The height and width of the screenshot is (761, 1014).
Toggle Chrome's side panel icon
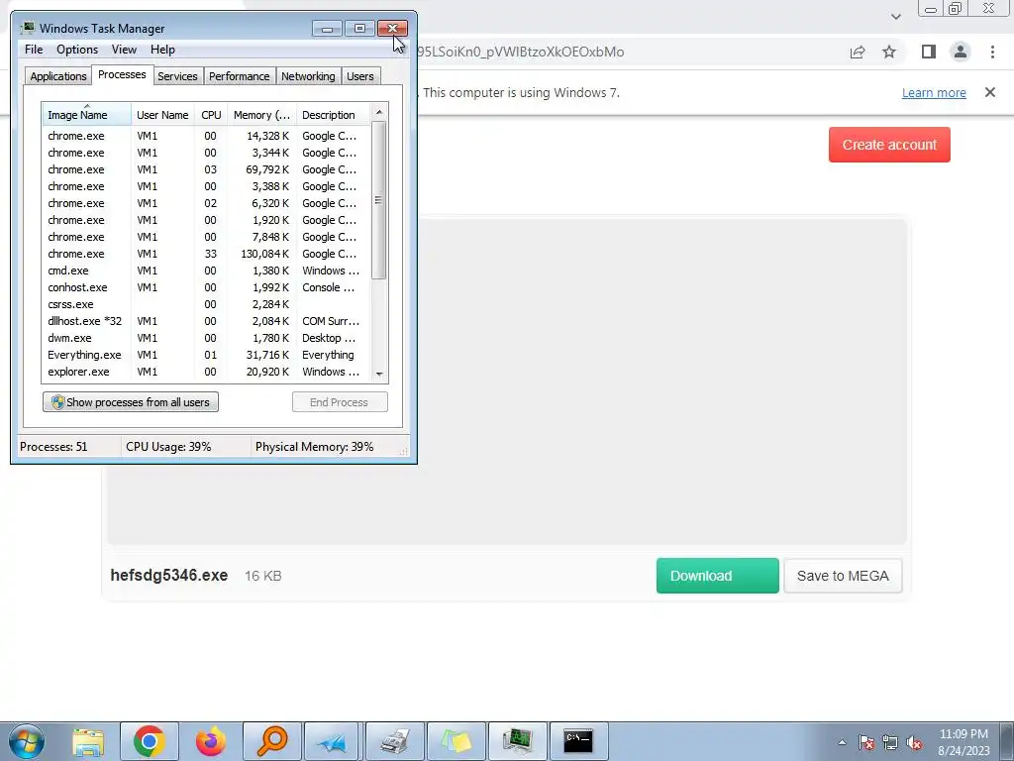929,52
